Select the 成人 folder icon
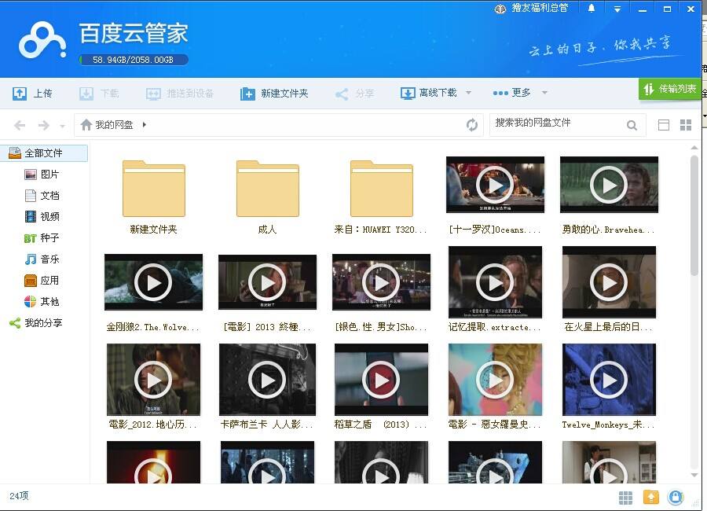 point(268,188)
